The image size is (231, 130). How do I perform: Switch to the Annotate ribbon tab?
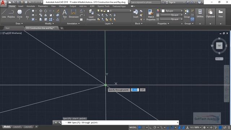click(31, 6)
